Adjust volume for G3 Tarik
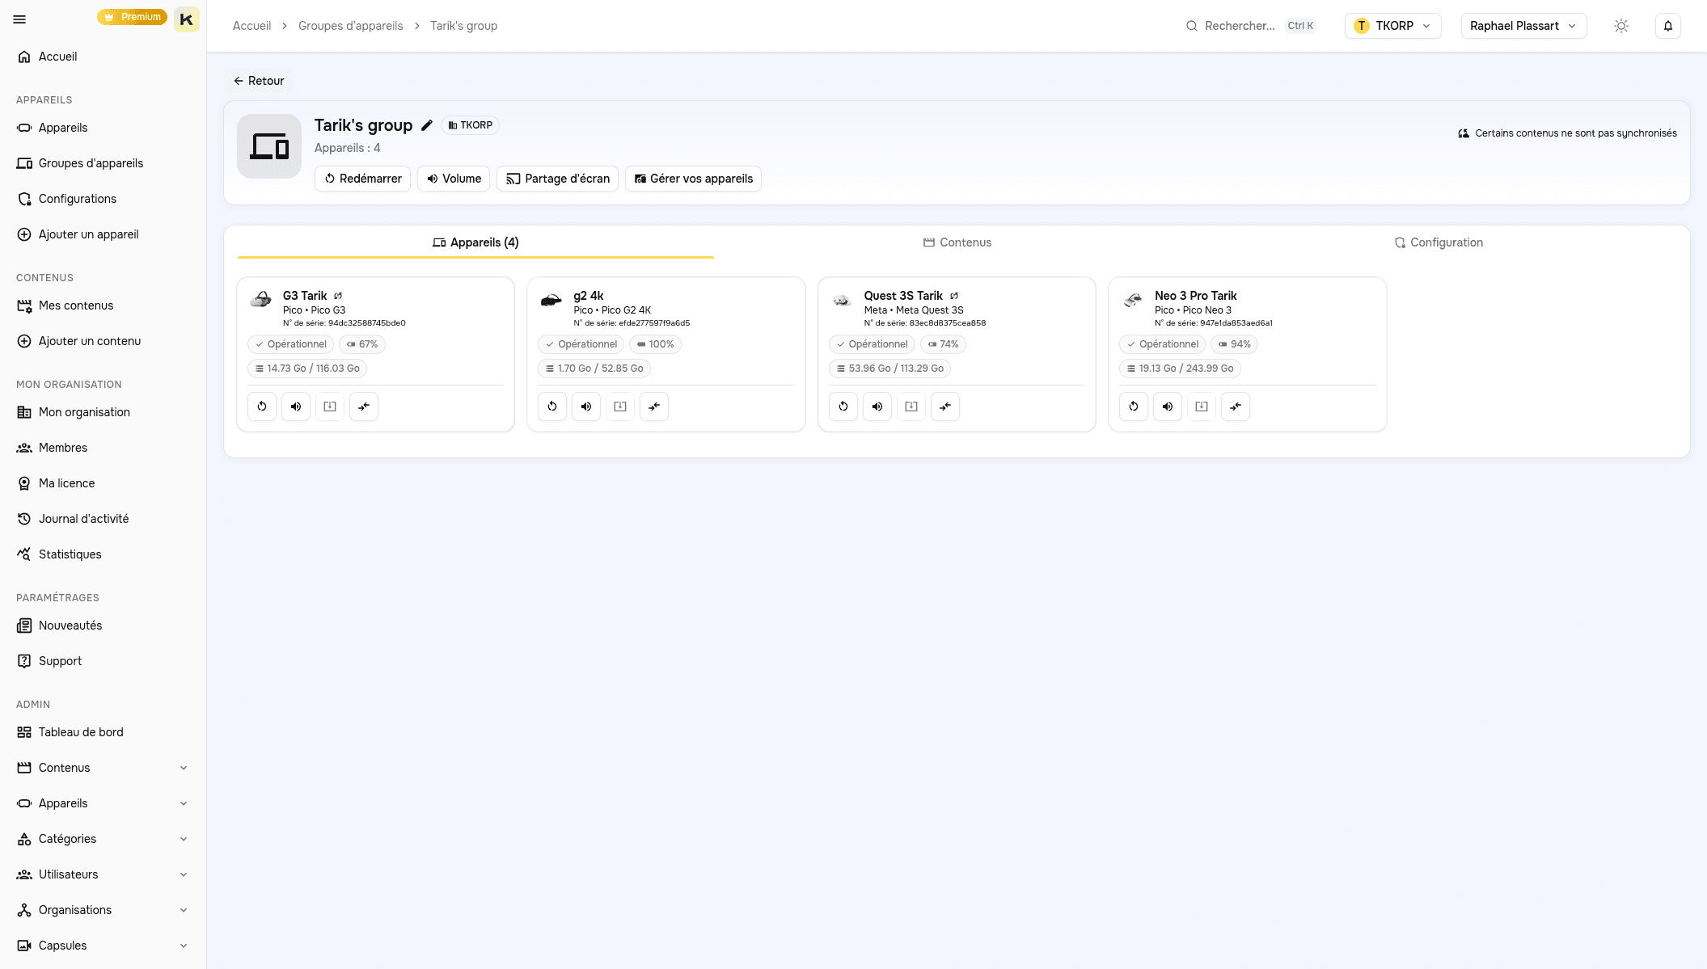The width and height of the screenshot is (1707, 969). (296, 407)
